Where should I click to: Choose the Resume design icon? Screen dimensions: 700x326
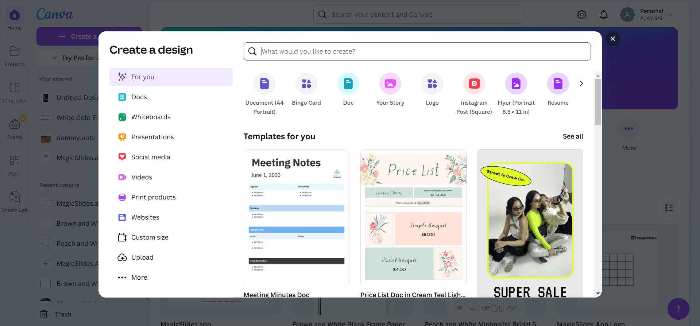[x=558, y=84]
